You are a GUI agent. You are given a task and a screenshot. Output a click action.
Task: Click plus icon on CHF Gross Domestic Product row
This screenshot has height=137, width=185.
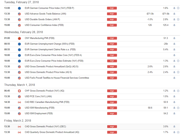click(x=178, y=91)
